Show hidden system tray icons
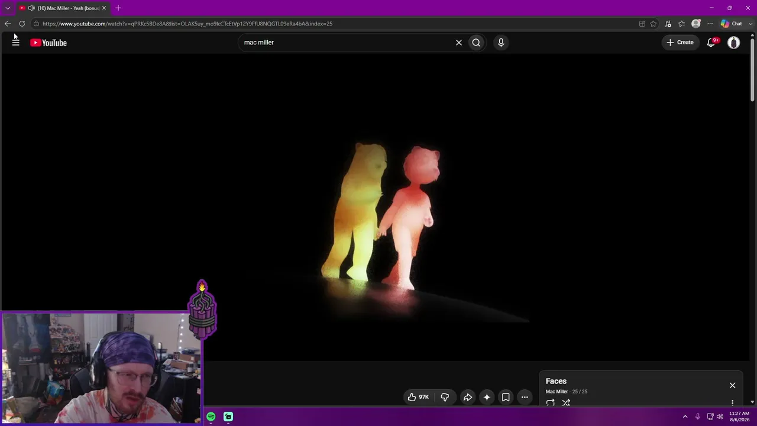This screenshot has height=426, width=757. [685, 417]
